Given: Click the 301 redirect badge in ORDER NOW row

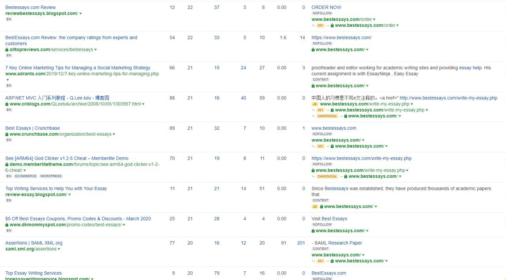Looking at the screenshot, I should click(x=321, y=26).
